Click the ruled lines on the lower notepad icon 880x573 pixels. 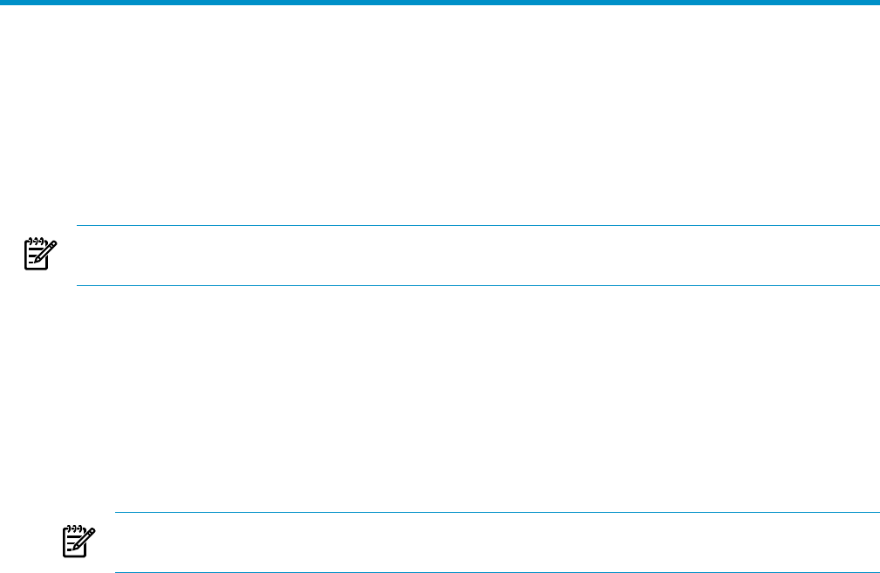coord(69,544)
